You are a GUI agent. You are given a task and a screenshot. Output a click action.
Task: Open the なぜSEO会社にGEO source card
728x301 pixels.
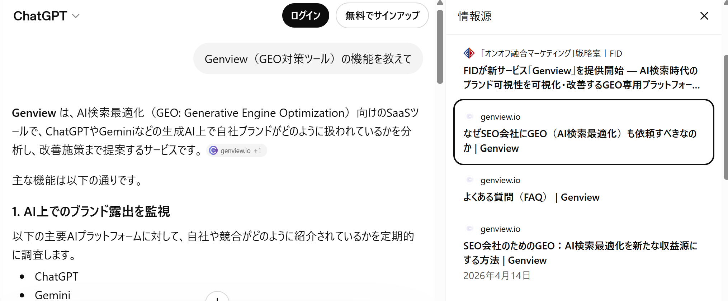click(583, 132)
